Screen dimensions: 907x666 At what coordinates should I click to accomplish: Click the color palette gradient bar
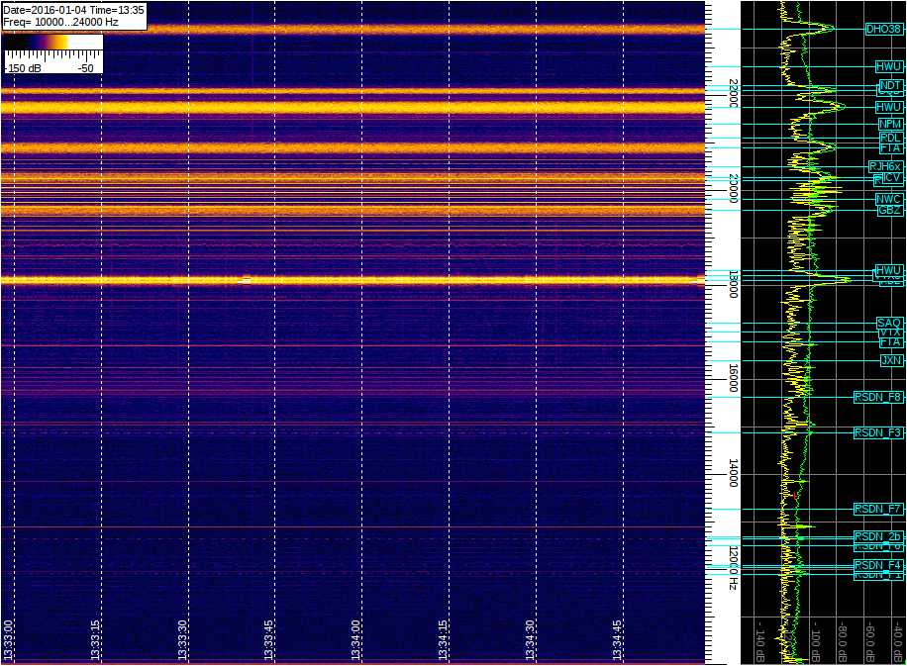click(52, 43)
